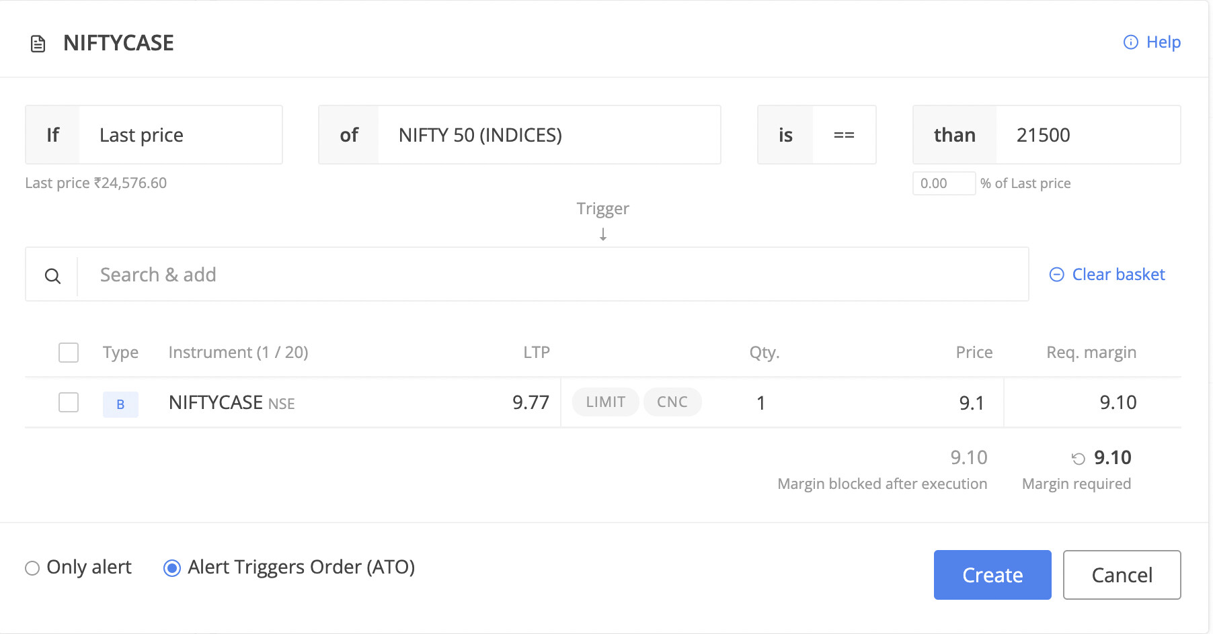Focus the Search & add input field
The image size is (1213, 634).
click(551, 275)
